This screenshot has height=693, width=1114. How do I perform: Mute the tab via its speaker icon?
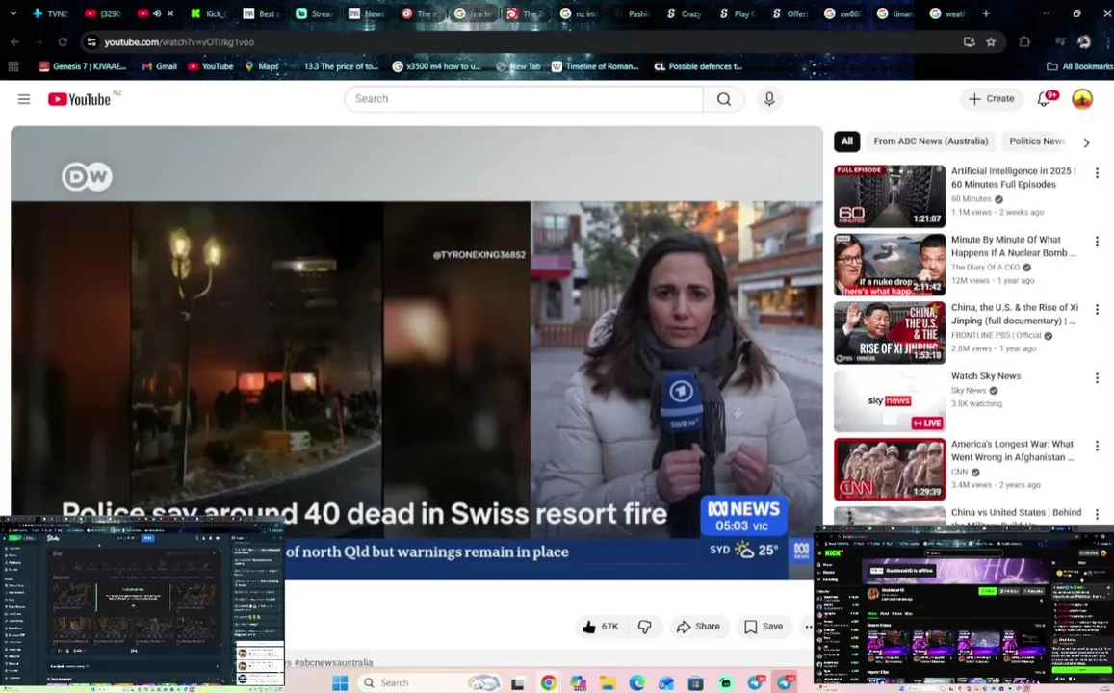[x=157, y=13]
